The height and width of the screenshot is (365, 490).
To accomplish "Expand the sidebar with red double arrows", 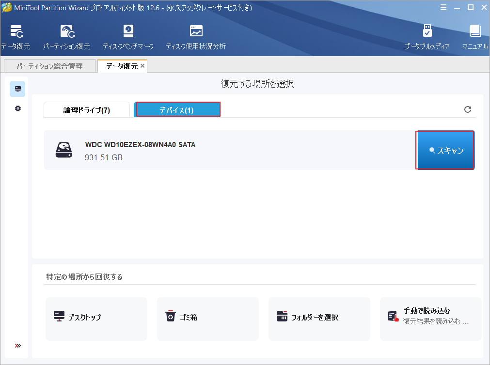I will point(18,345).
